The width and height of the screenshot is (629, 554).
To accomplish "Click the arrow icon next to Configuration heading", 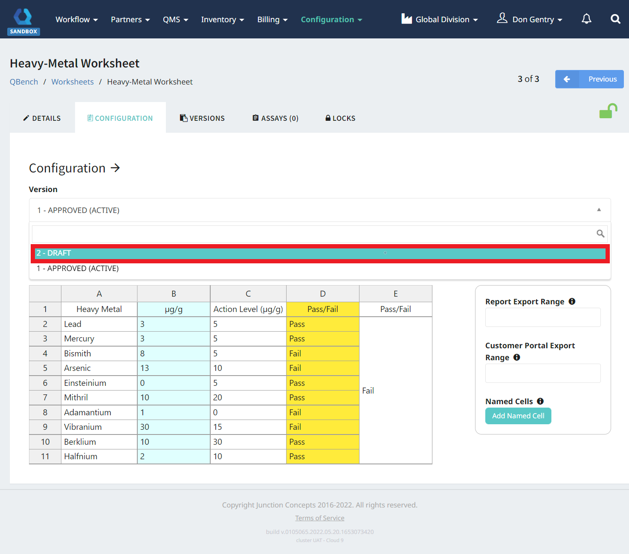I will click(115, 168).
